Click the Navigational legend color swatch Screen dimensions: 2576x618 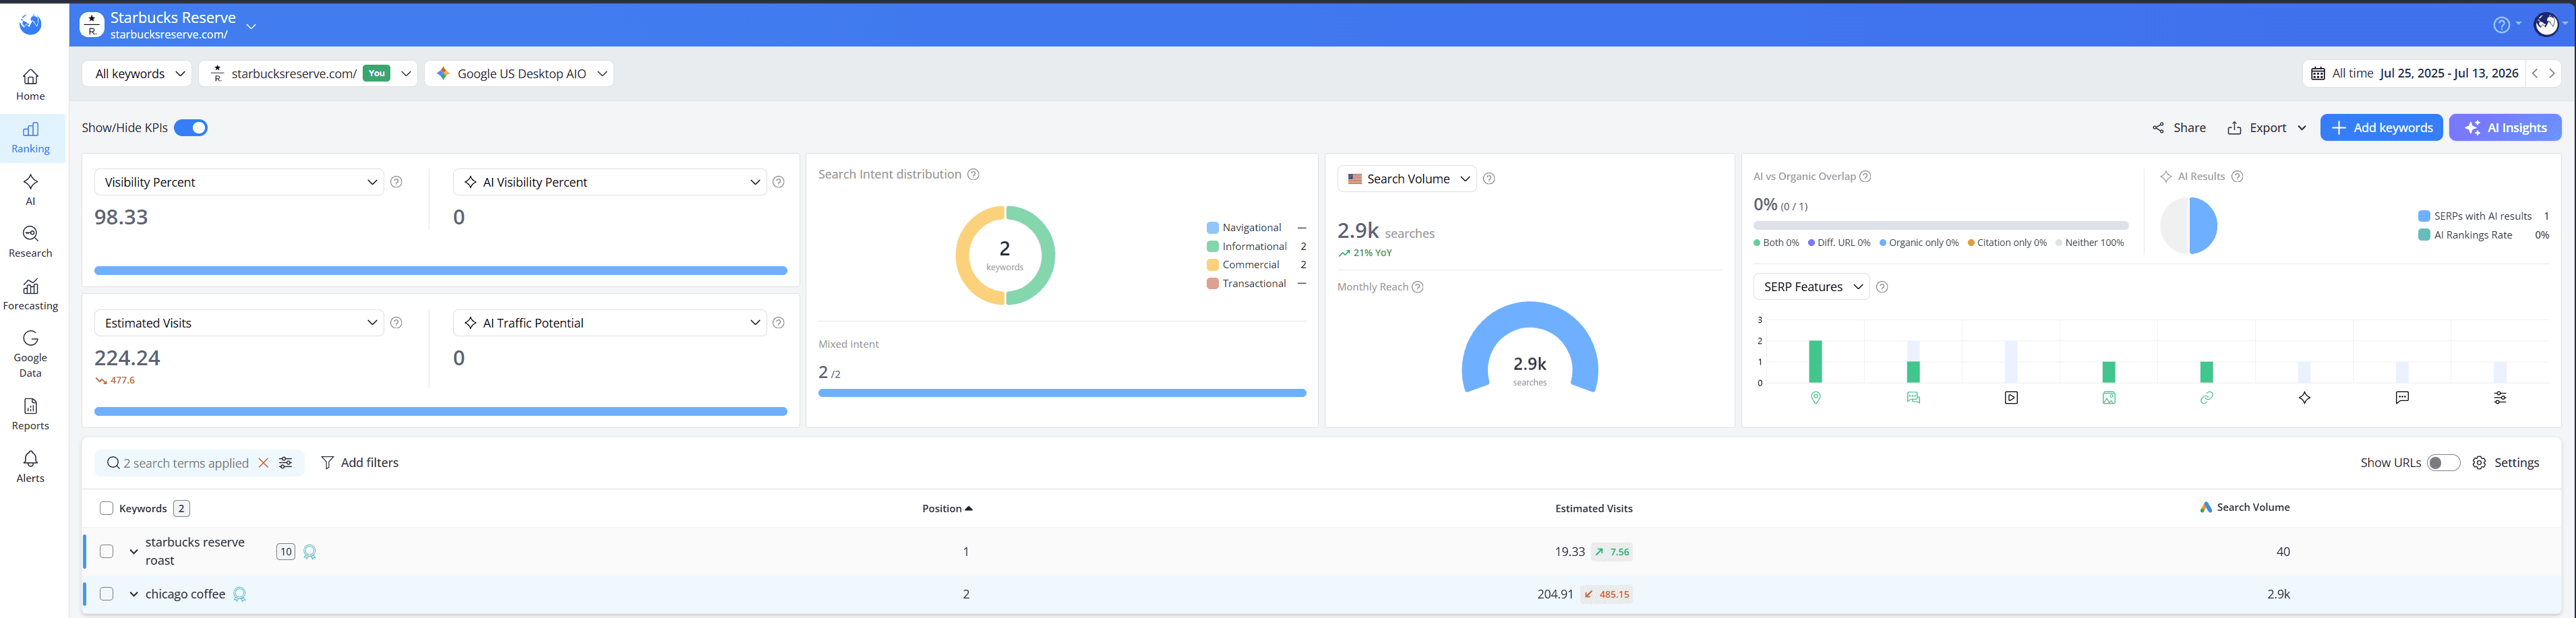tap(1212, 228)
